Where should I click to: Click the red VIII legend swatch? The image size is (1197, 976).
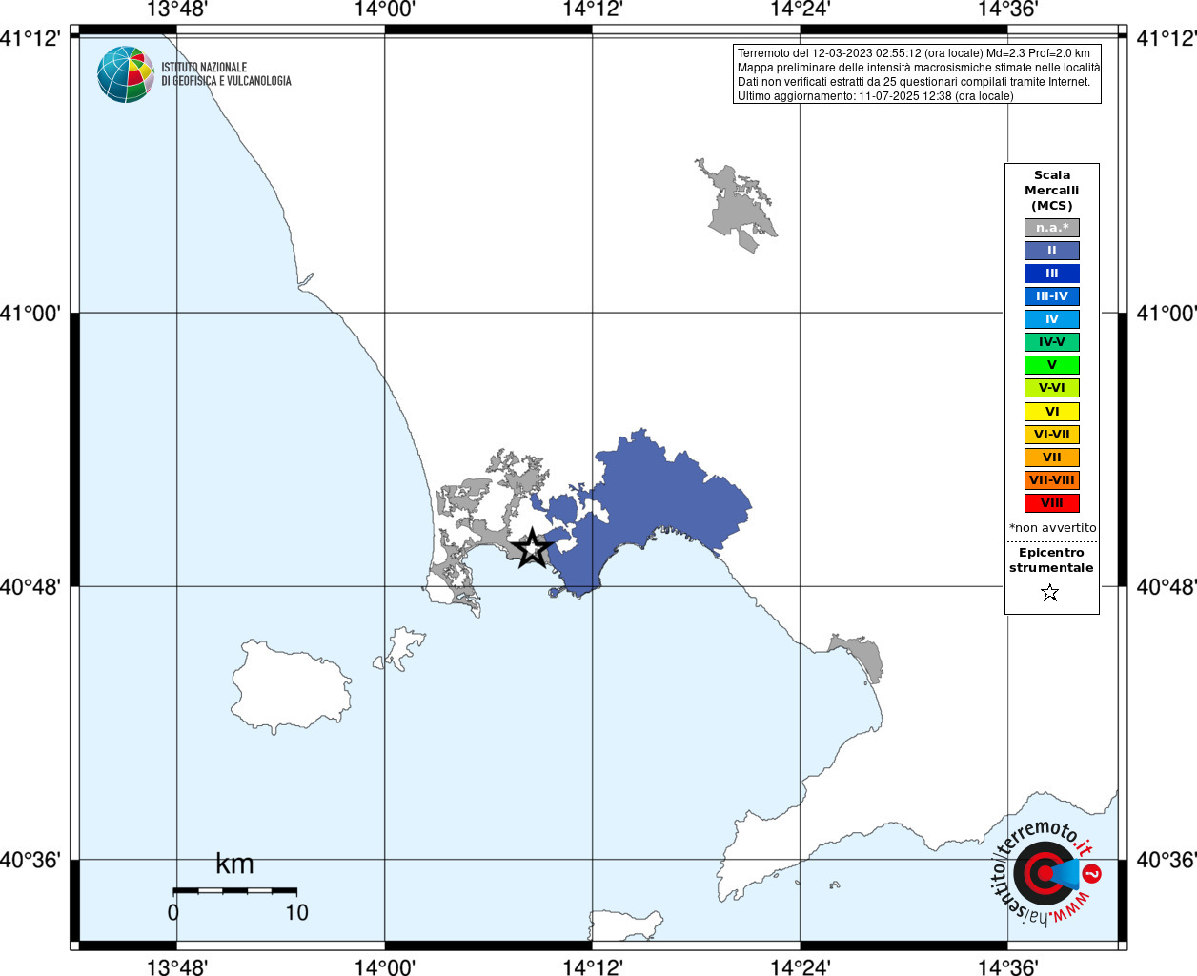(x=1052, y=503)
